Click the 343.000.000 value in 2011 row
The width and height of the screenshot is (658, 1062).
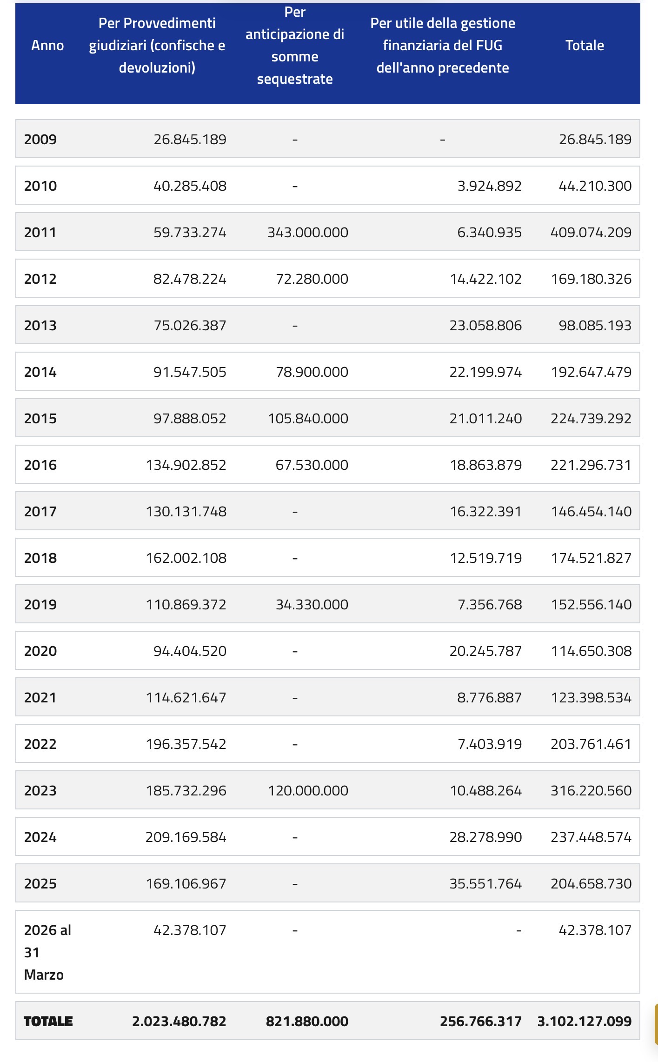click(307, 232)
